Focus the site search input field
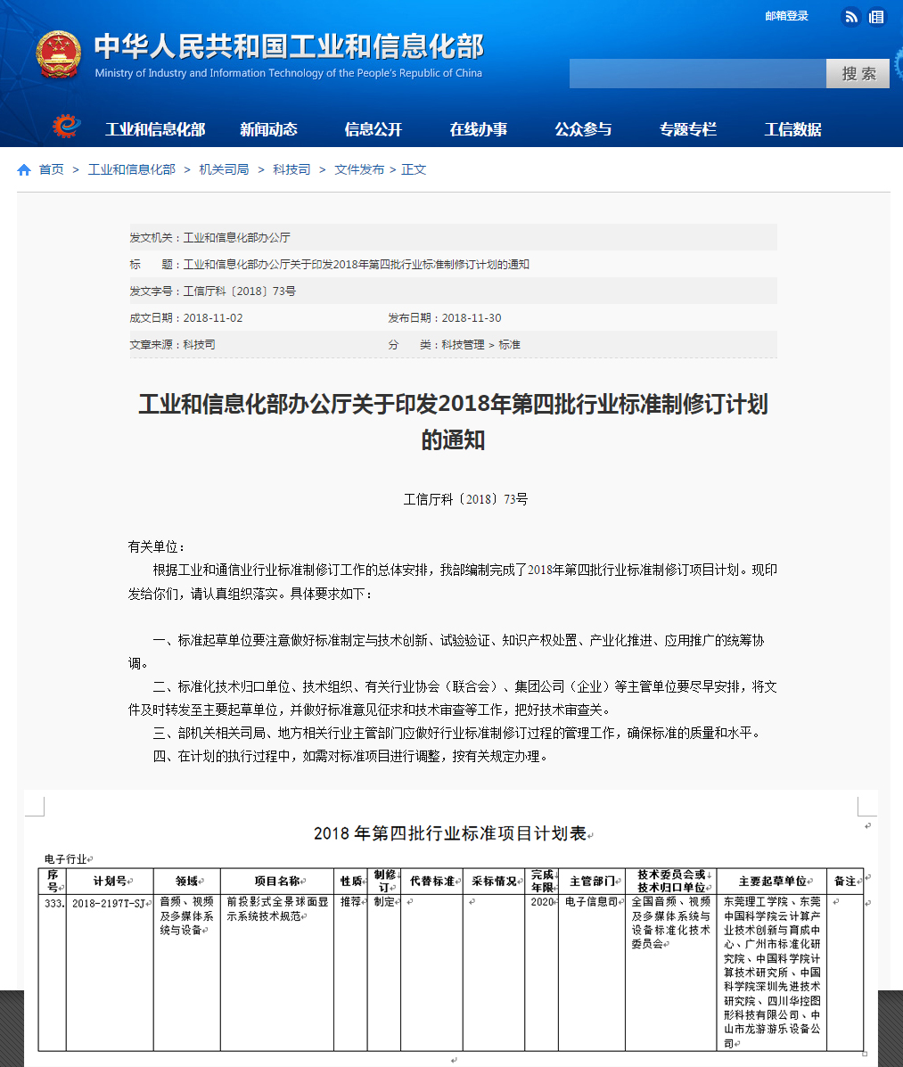This screenshot has height=1067, width=903. pos(697,74)
